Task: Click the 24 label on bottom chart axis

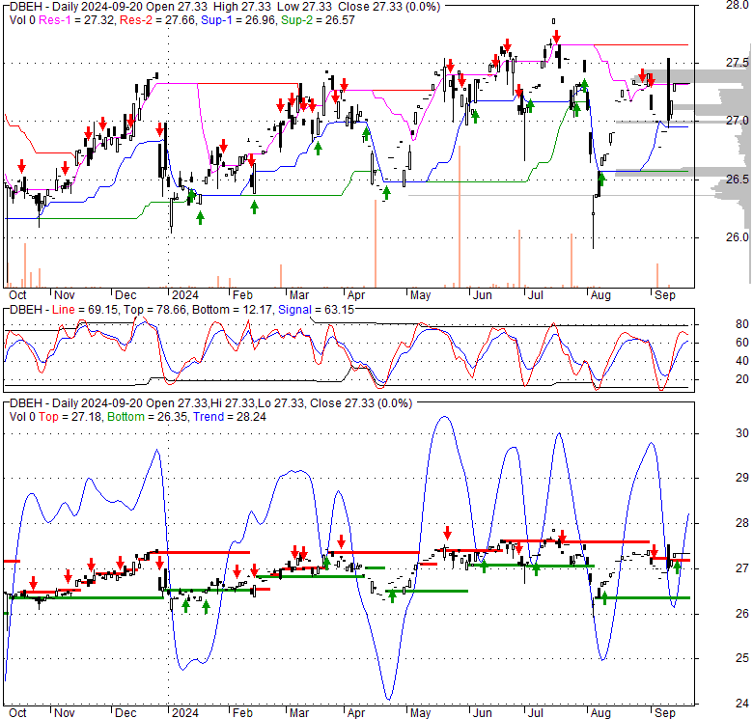Action: (742, 704)
